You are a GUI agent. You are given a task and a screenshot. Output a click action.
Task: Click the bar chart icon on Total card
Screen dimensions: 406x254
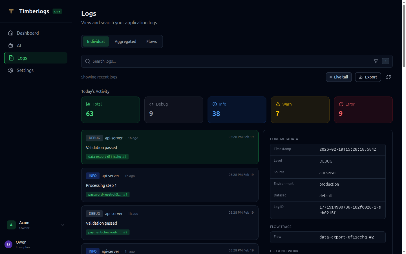89,104
